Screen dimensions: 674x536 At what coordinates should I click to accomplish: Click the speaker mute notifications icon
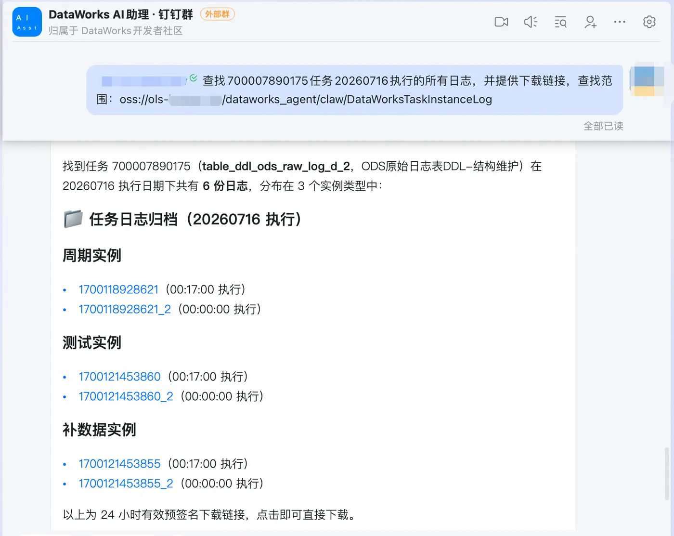click(x=531, y=22)
